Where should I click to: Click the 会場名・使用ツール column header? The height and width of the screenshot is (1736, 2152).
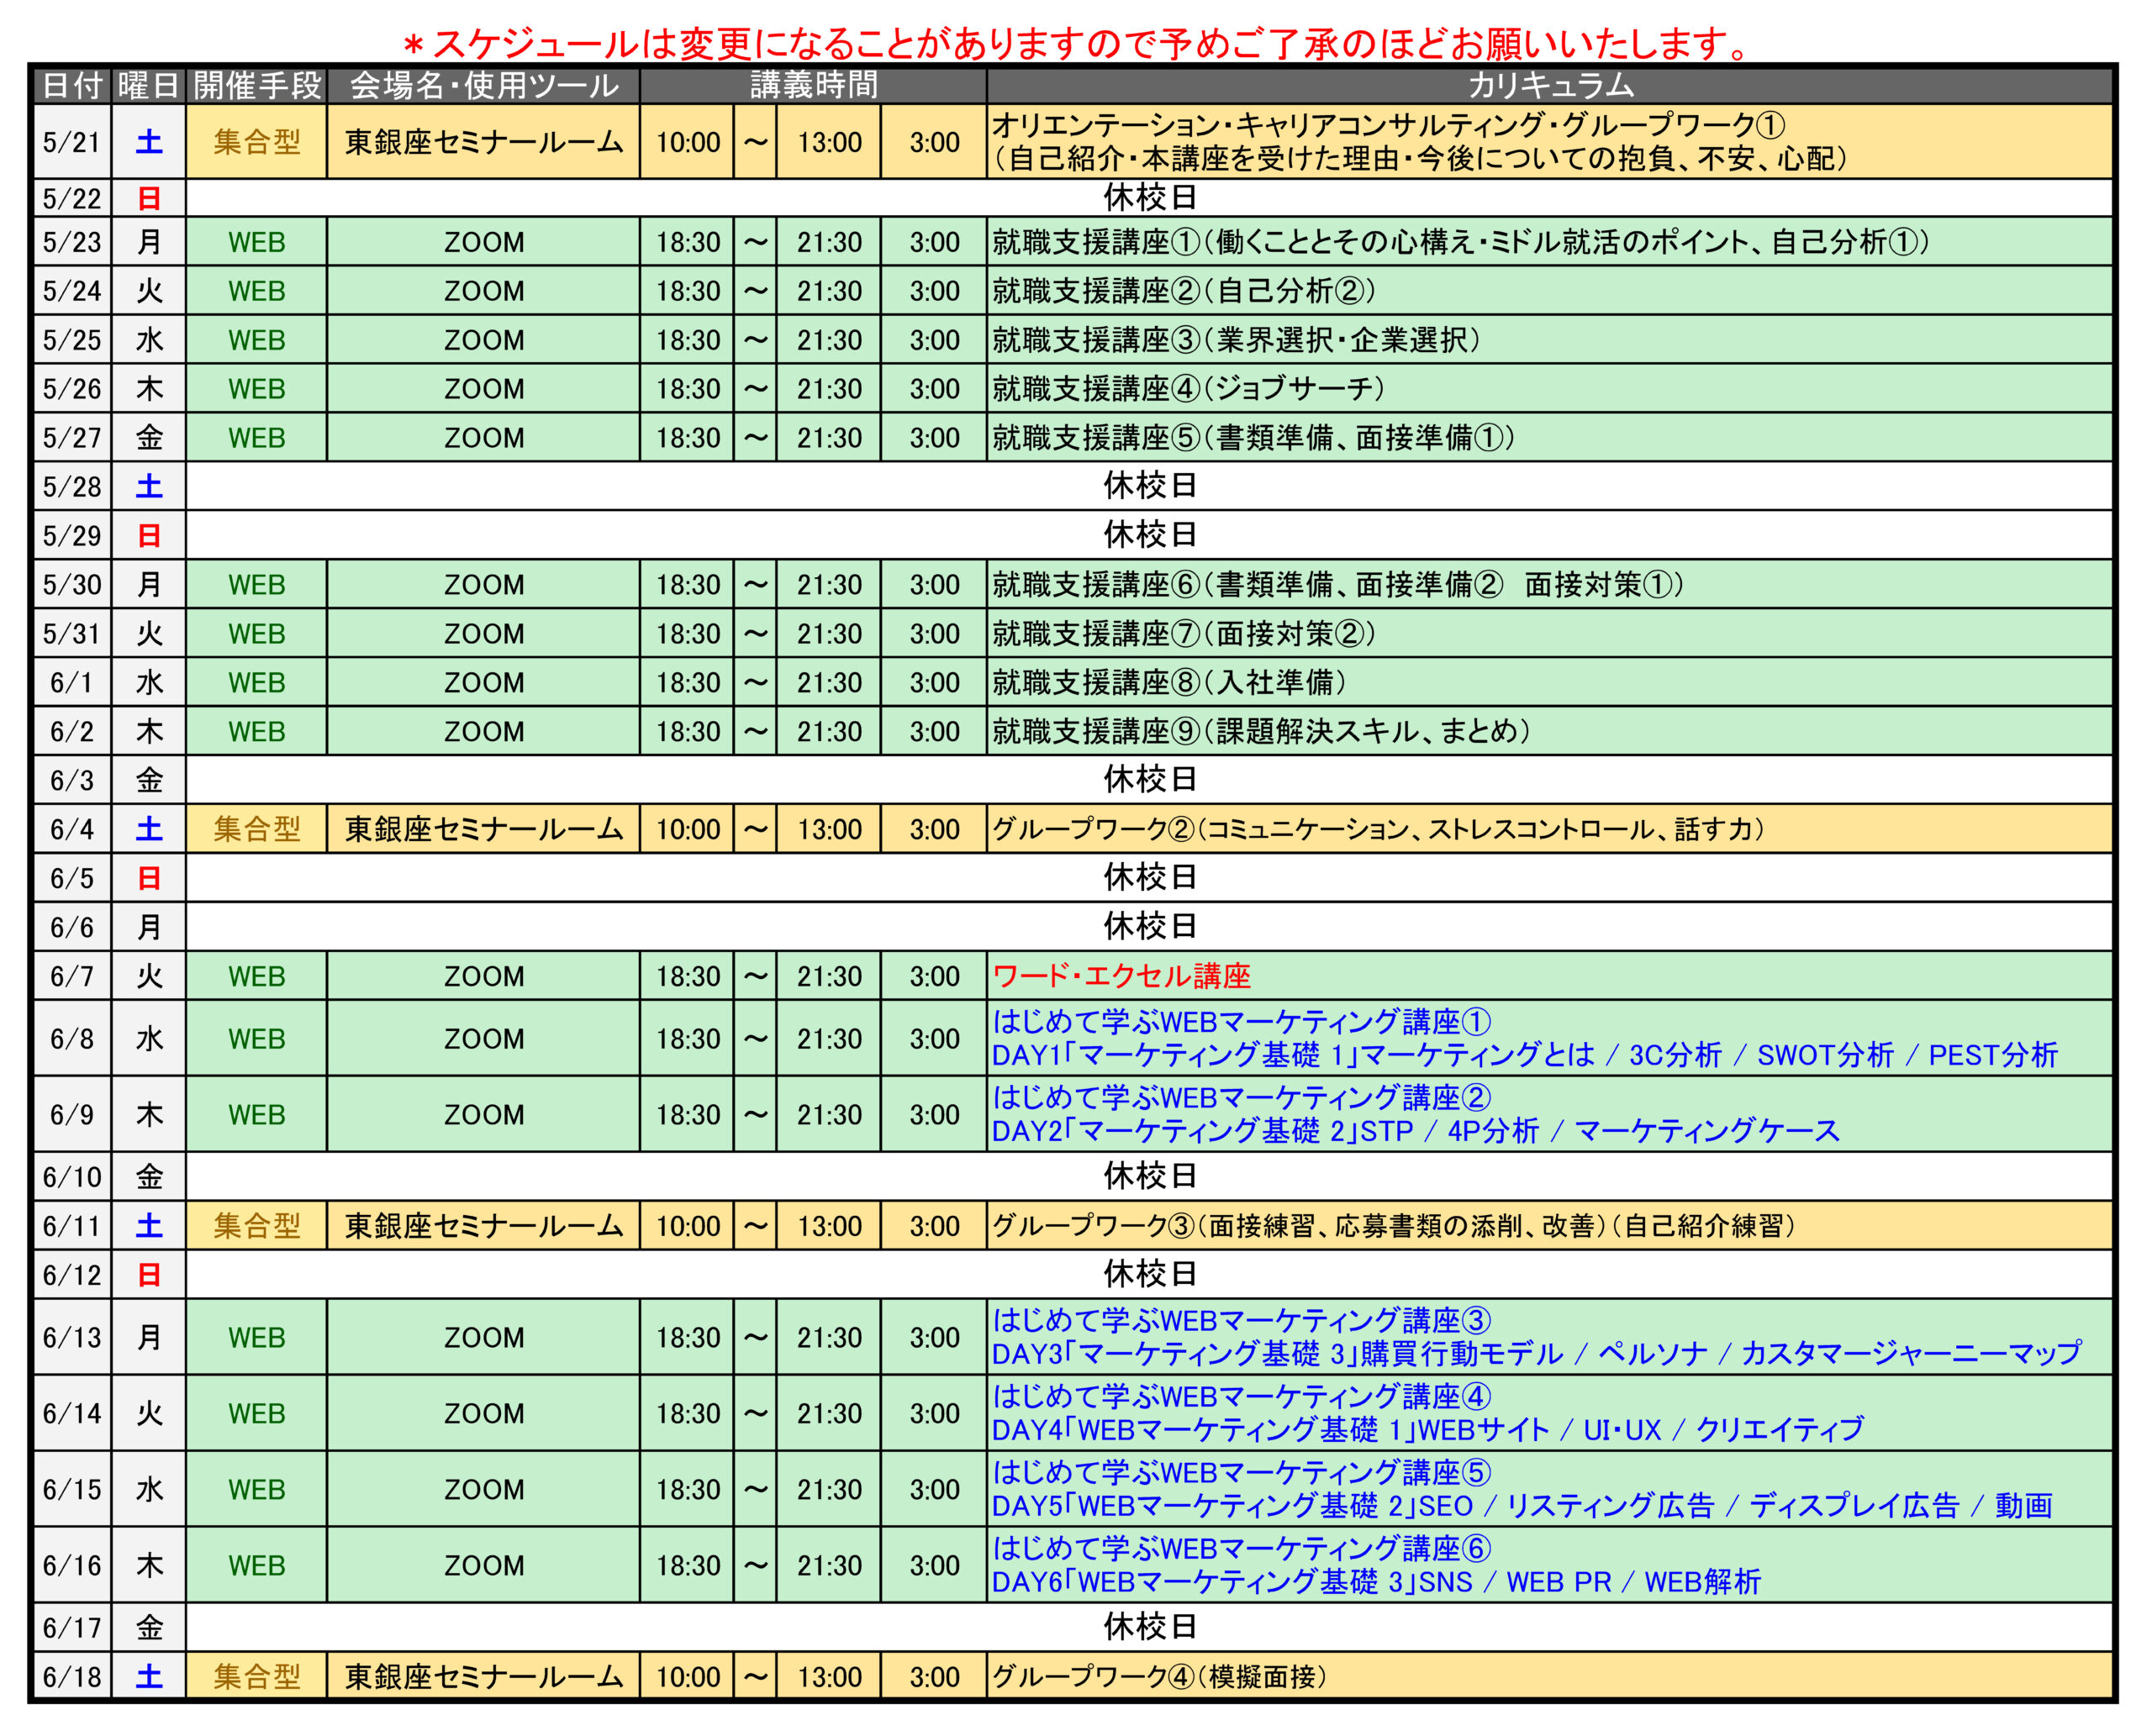point(483,86)
